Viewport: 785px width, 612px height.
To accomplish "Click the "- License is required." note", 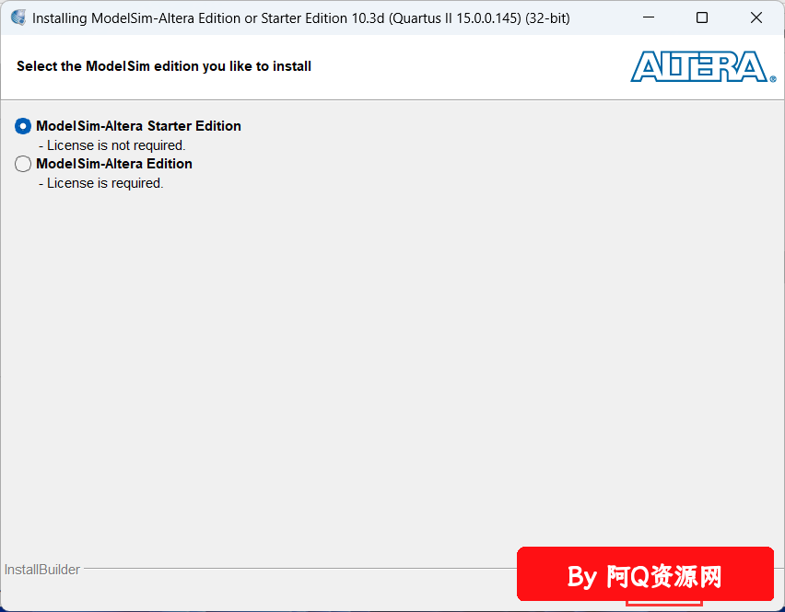I will (x=101, y=183).
